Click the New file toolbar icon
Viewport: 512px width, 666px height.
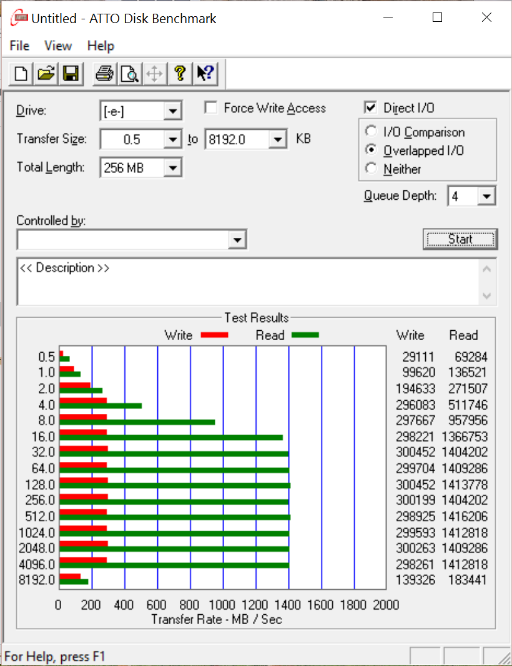(x=21, y=74)
